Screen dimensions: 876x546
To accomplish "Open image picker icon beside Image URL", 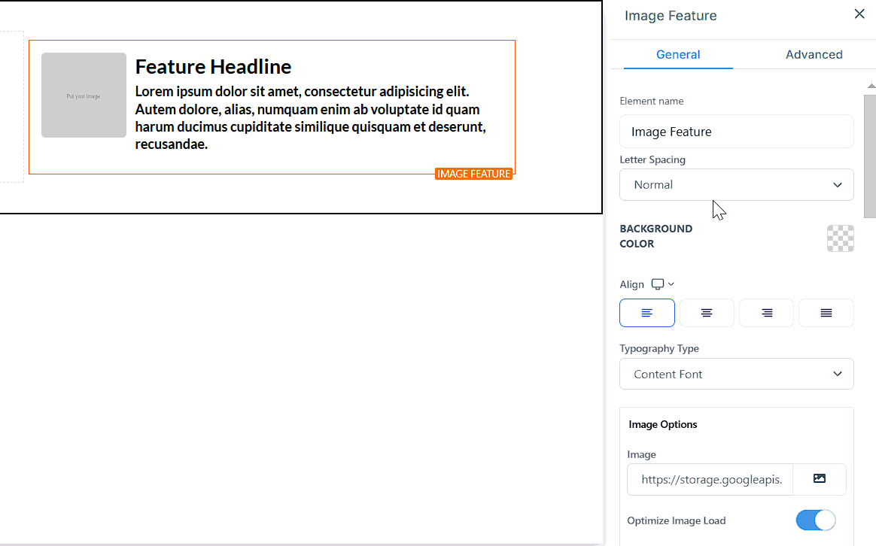I will pyautogui.click(x=820, y=479).
